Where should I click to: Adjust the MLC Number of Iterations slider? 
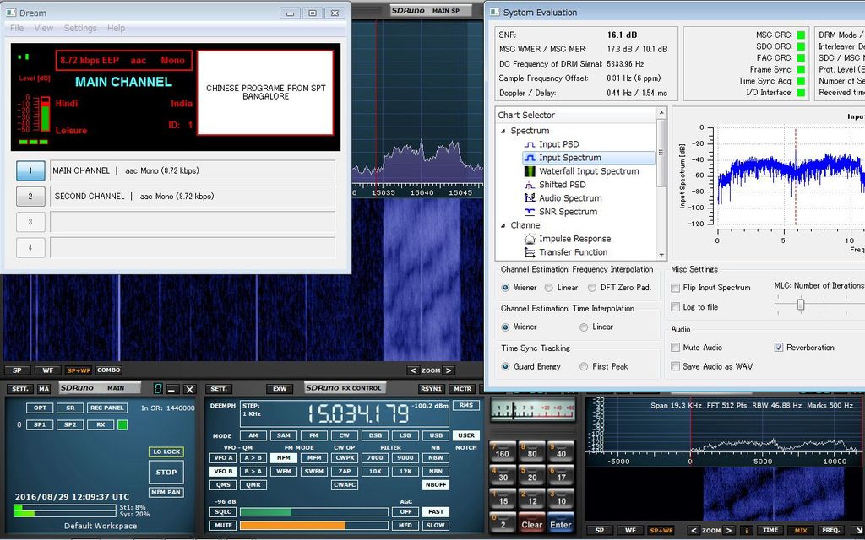tap(800, 304)
